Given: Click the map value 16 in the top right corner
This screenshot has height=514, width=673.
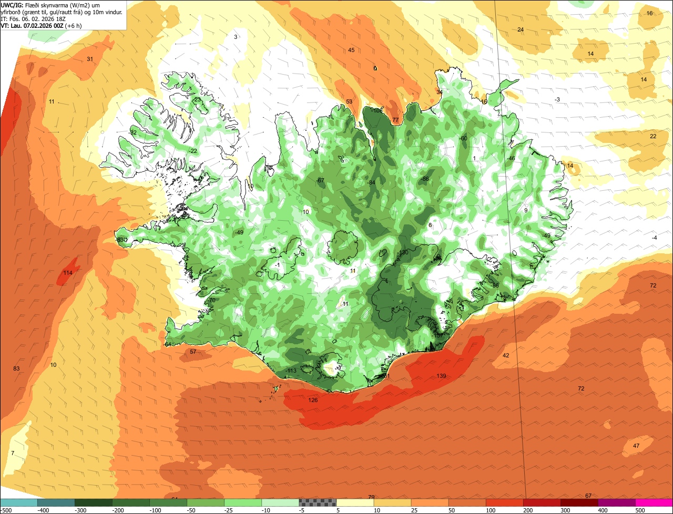Looking at the screenshot, I should point(649,13).
